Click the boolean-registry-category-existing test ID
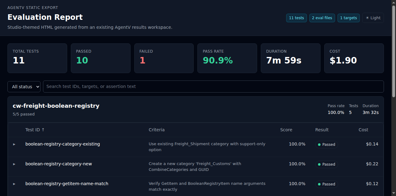The width and height of the screenshot is (396, 196). coord(62,144)
